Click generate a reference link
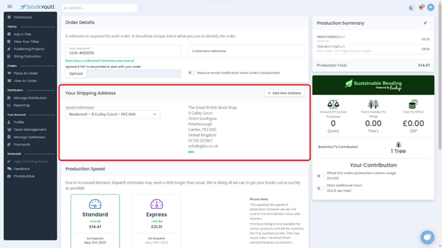This screenshot has height=248, width=442. tap(100, 61)
